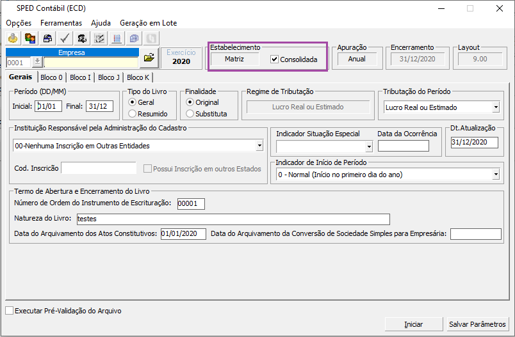Toggle the Consolidada checkbox
Image resolution: width=515 pixels, height=337 pixels.
coord(274,59)
